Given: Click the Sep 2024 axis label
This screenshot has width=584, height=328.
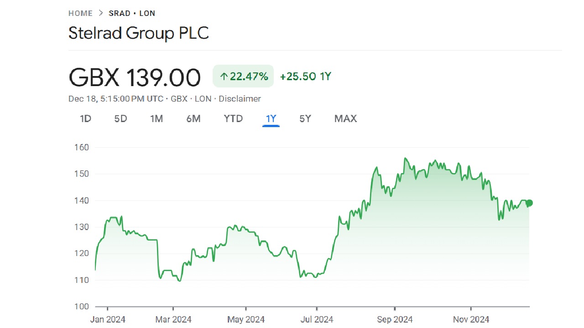Looking at the screenshot, I should tap(396, 319).
